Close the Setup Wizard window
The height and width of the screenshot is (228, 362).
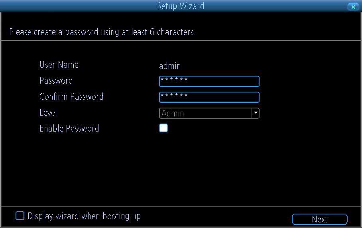(353, 7)
